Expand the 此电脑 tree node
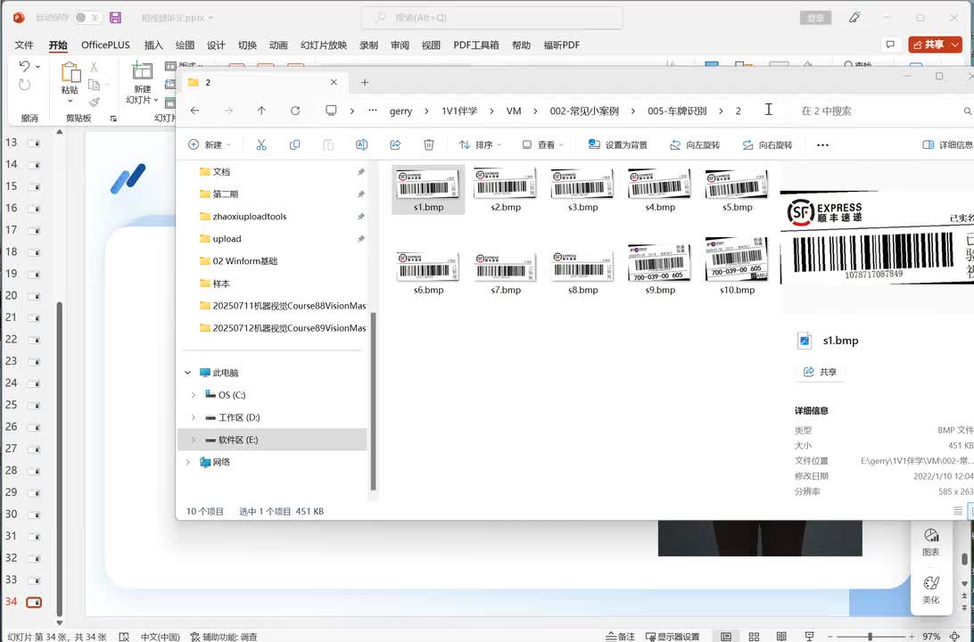The width and height of the screenshot is (974, 642). coord(187,373)
